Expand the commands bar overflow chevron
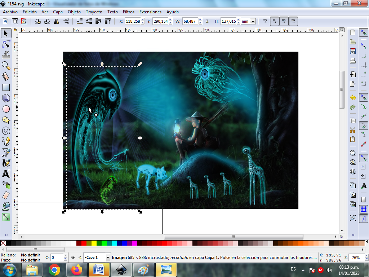 (353, 235)
